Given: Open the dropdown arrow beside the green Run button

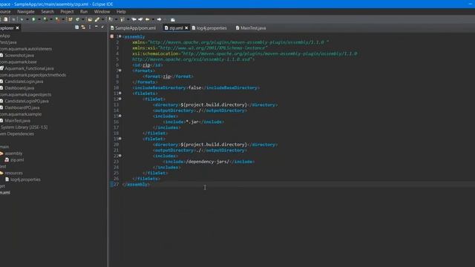Looking at the screenshot, I should tap(39, 19).
